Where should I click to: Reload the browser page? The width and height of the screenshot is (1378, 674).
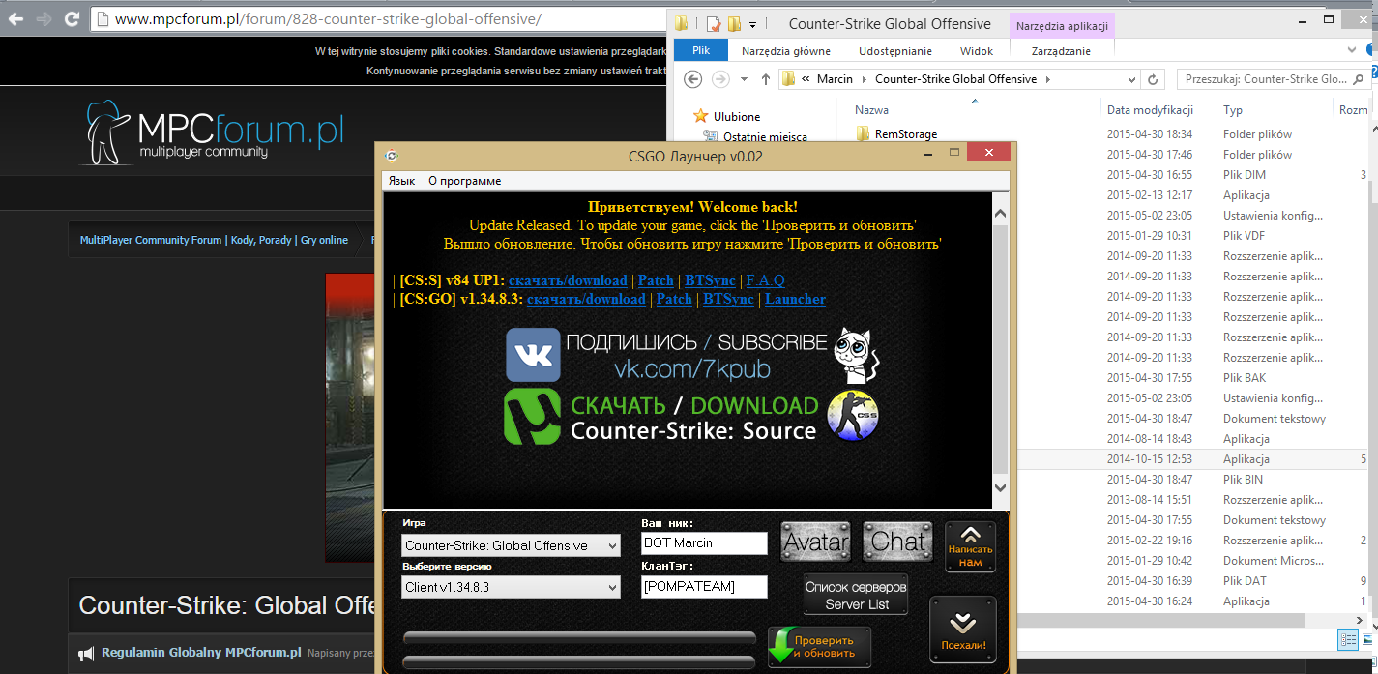[x=72, y=18]
